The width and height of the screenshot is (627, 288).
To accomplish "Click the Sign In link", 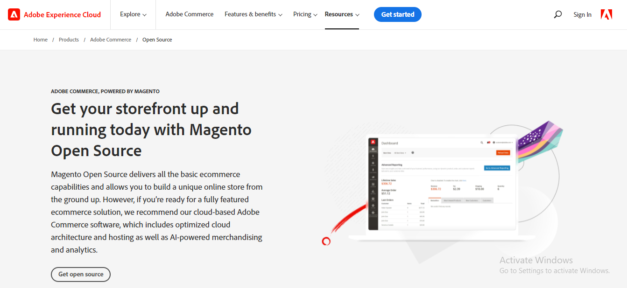I will [582, 15].
